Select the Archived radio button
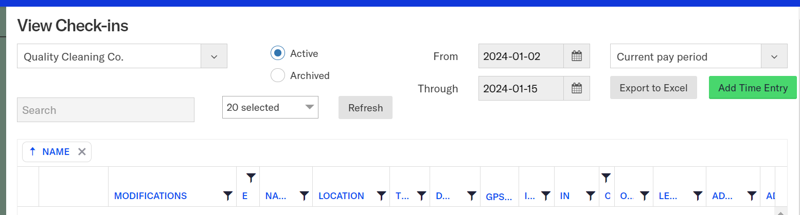800x215 pixels. [x=278, y=75]
